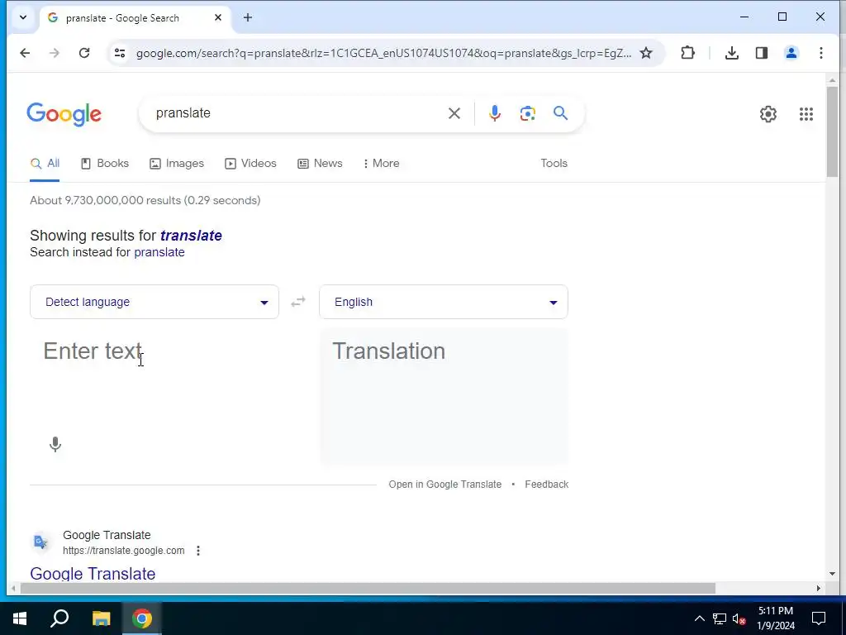Show hidden system tray icons

tap(699, 618)
